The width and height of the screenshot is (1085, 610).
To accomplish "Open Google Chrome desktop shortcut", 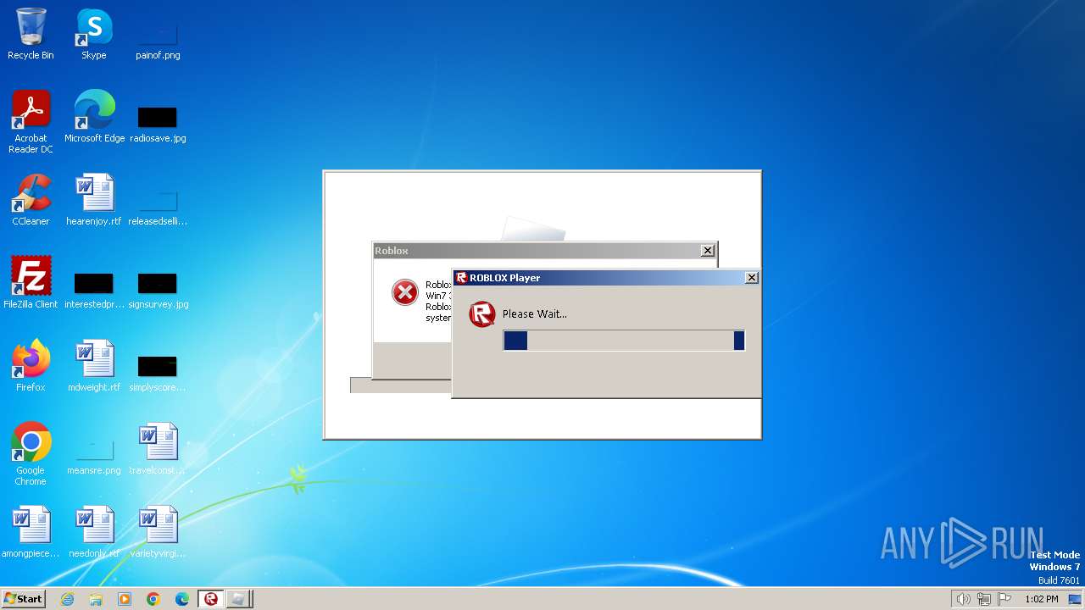I will coord(31,454).
